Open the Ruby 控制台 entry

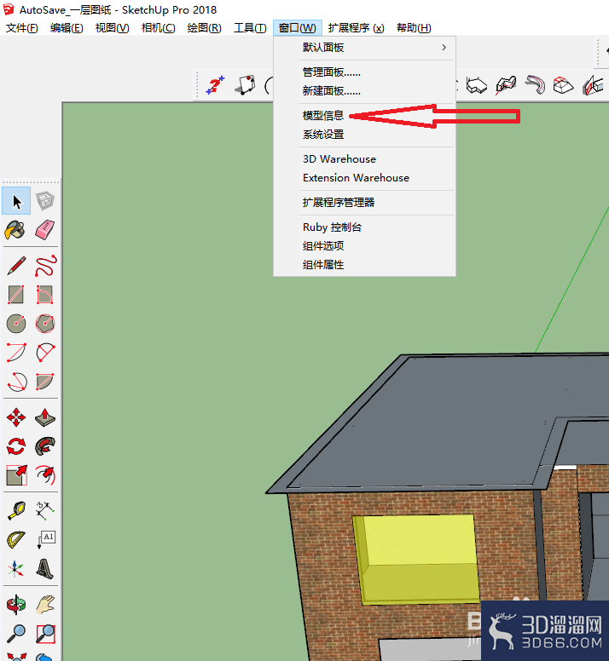pos(365,227)
